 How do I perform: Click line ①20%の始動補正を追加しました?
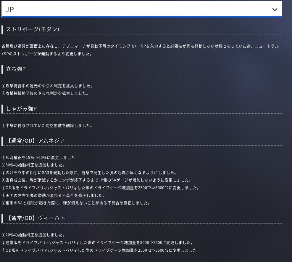pyautogui.click(x=33, y=235)
